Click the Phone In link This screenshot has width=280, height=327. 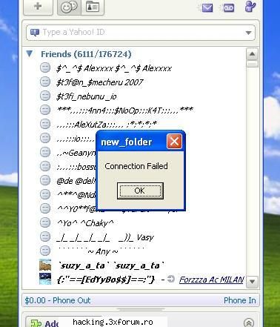click(x=239, y=300)
